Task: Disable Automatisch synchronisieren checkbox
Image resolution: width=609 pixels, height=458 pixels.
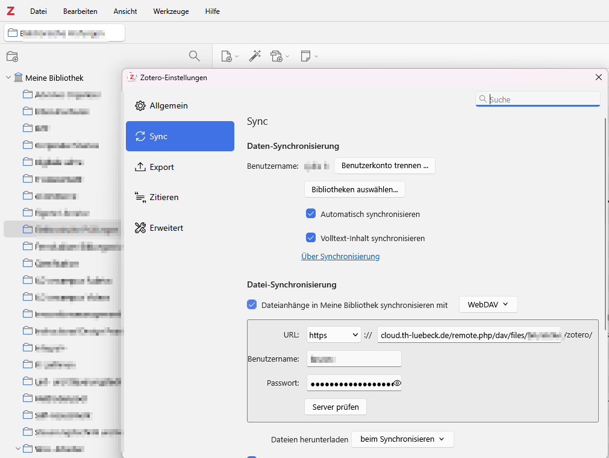Action: (x=311, y=214)
